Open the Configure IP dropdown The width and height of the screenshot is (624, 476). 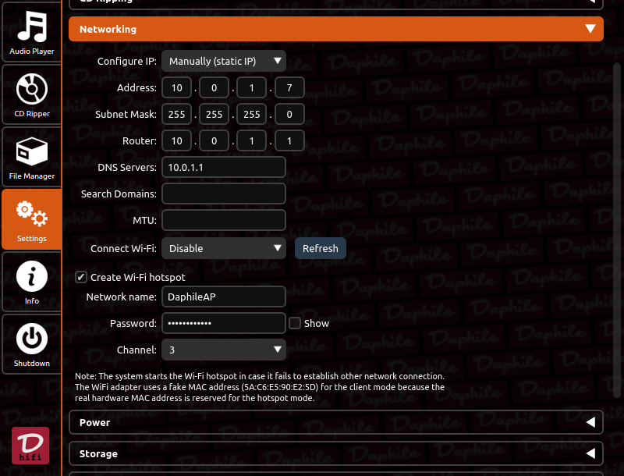tap(224, 61)
